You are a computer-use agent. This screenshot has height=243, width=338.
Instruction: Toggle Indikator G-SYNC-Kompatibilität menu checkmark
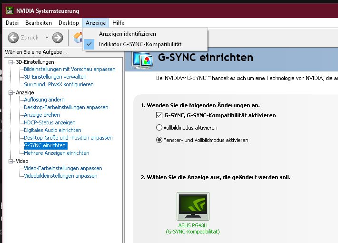click(x=89, y=44)
